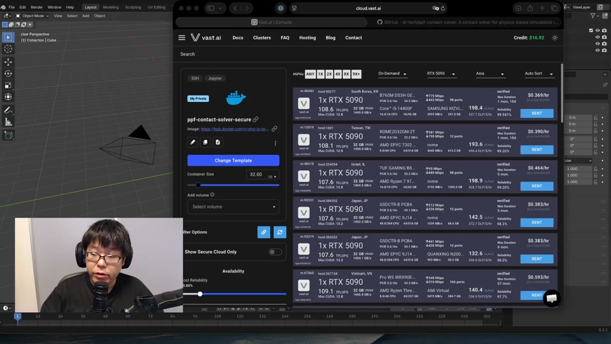The width and height of the screenshot is (611, 344).
Task: Switch to Blender UV Editing tab
Action: pos(157,7)
